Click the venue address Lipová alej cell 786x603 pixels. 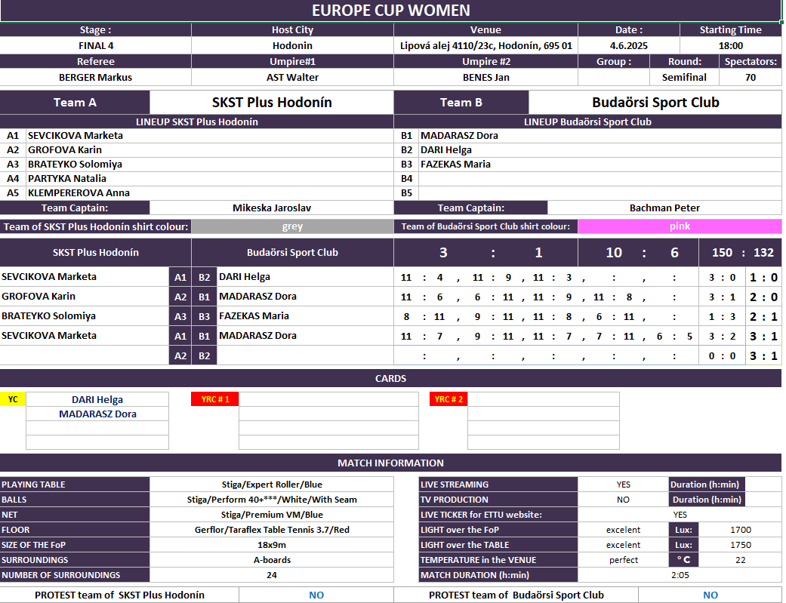tap(485, 45)
